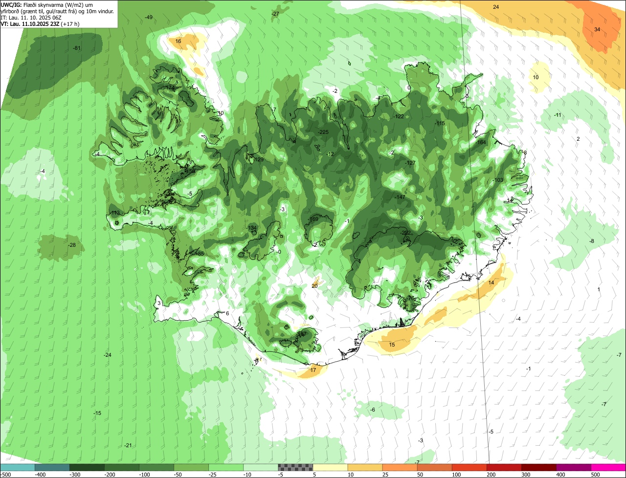
Task: Click the magenta legend swatch right of 500
Action: click(x=608, y=467)
